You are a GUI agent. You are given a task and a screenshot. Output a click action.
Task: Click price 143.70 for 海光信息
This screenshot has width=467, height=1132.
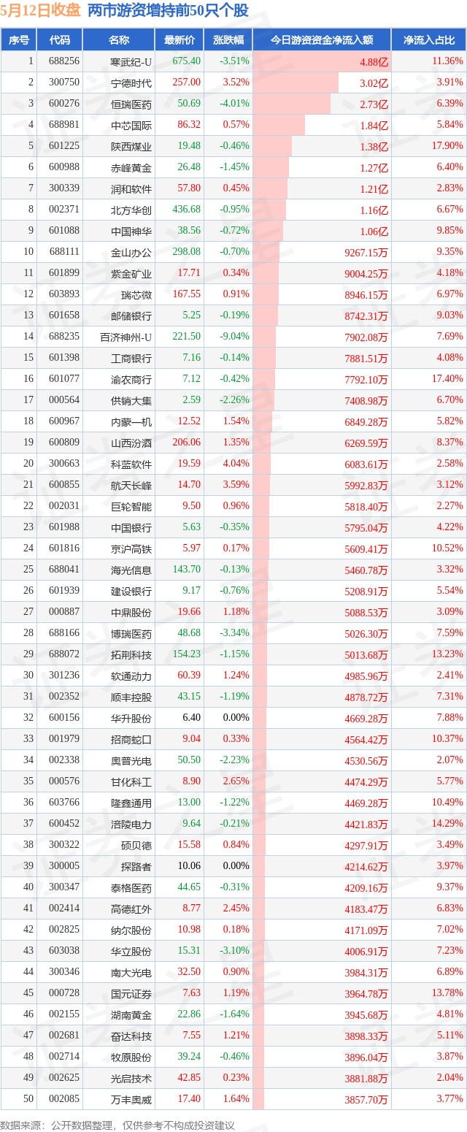tap(186, 570)
